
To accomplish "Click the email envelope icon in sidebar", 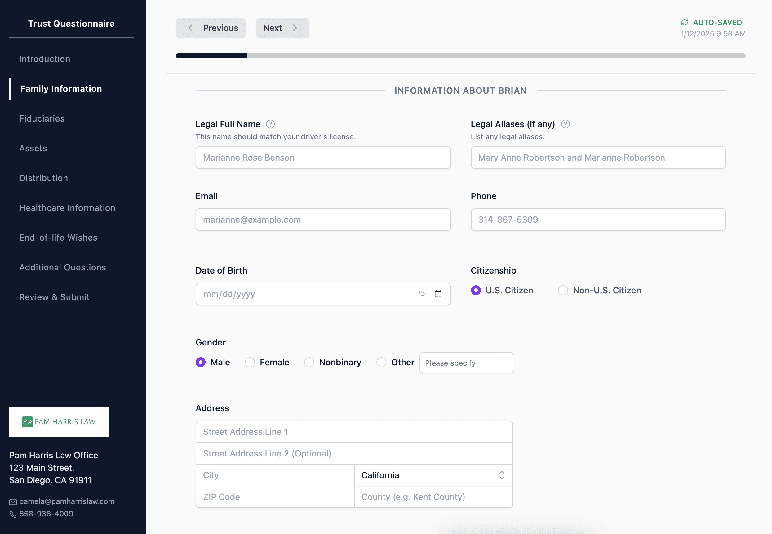I will pos(13,501).
